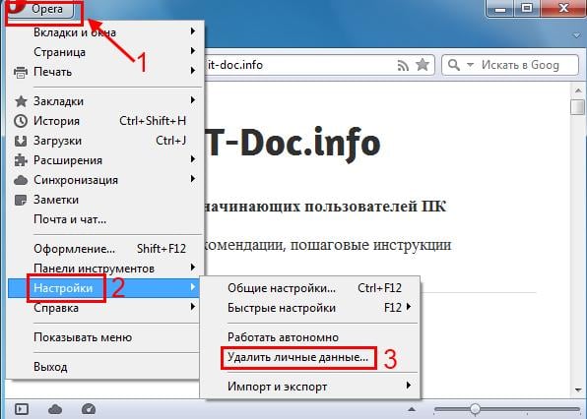Open the tab bar dropdown arrow at top right
This screenshot has width=587, height=419.
coord(577,35)
